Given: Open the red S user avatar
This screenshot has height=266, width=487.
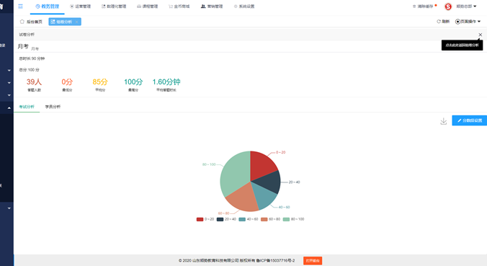Looking at the screenshot, I should coord(448,6).
